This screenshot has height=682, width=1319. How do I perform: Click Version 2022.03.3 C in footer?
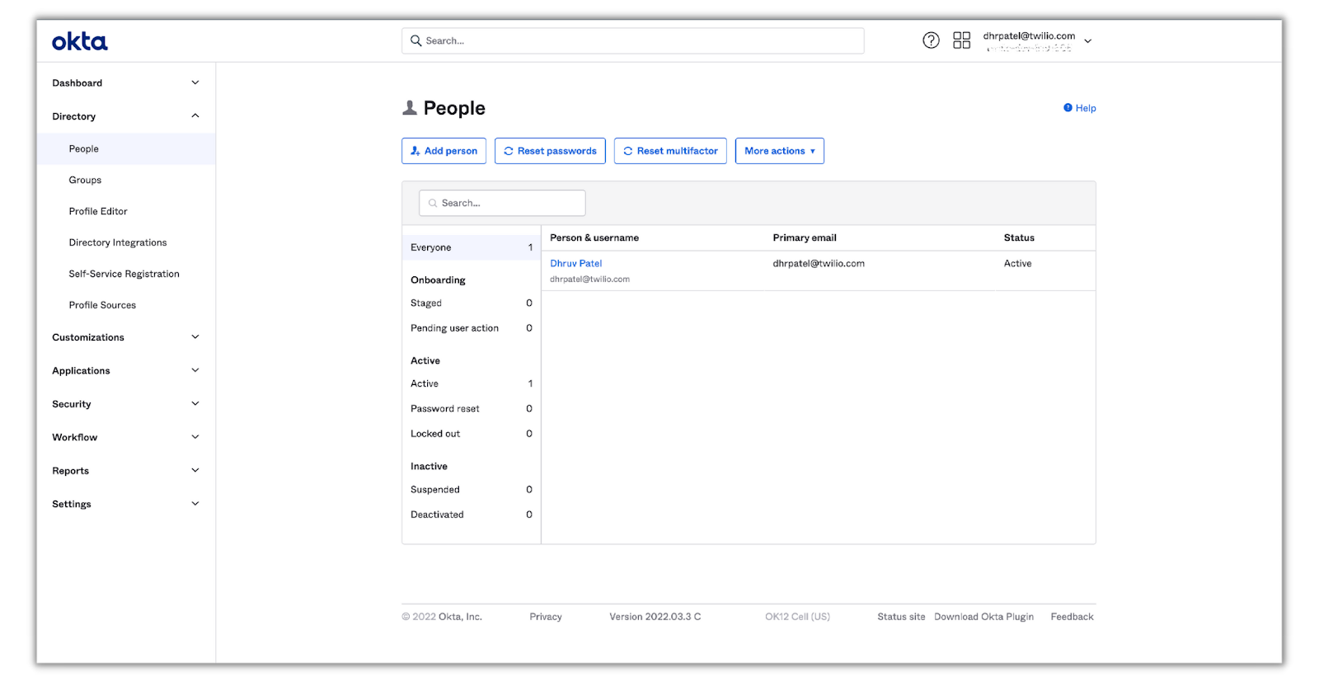click(655, 617)
